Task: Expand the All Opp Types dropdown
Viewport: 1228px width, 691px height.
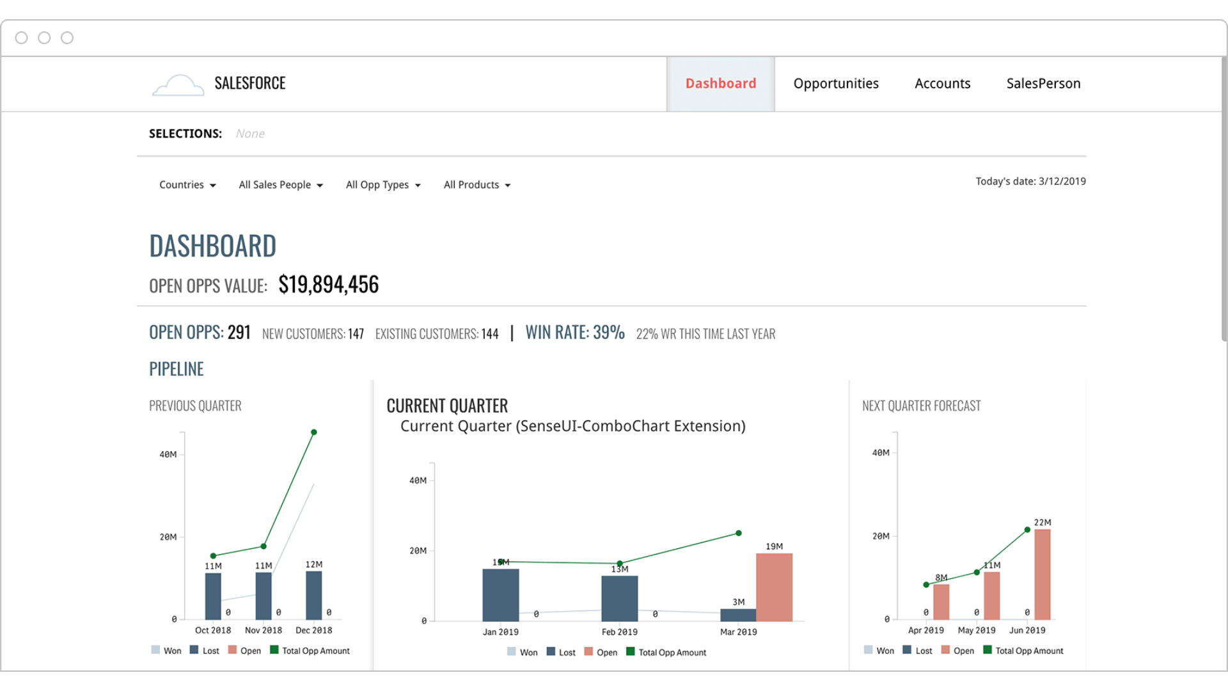Action: 383,185
